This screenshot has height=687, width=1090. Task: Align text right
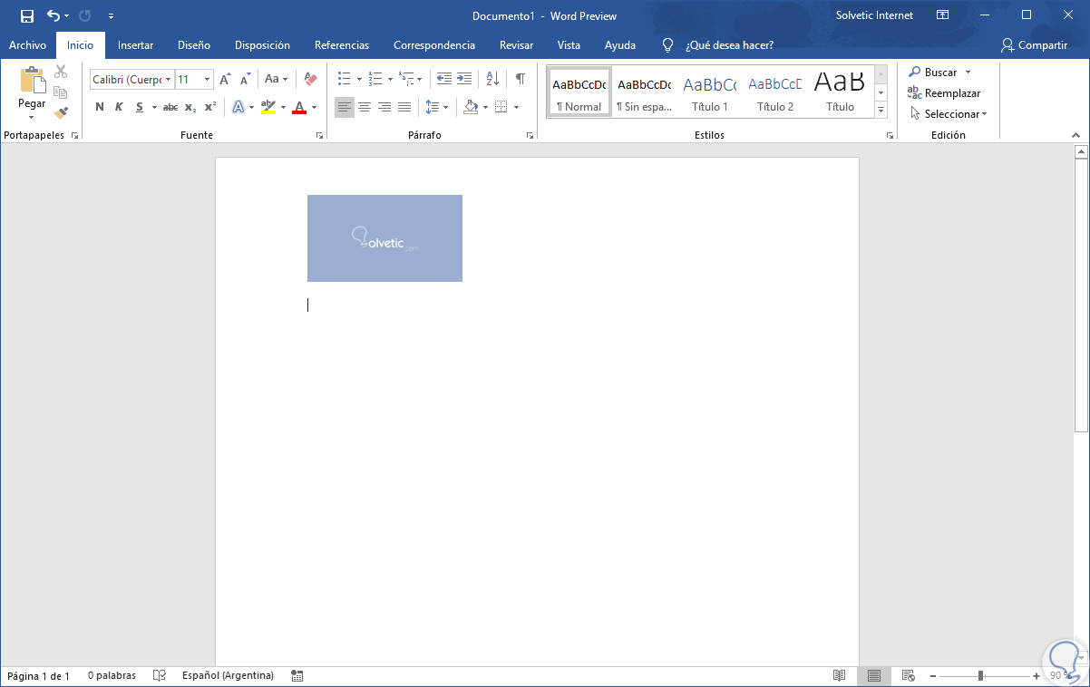(384, 107)
